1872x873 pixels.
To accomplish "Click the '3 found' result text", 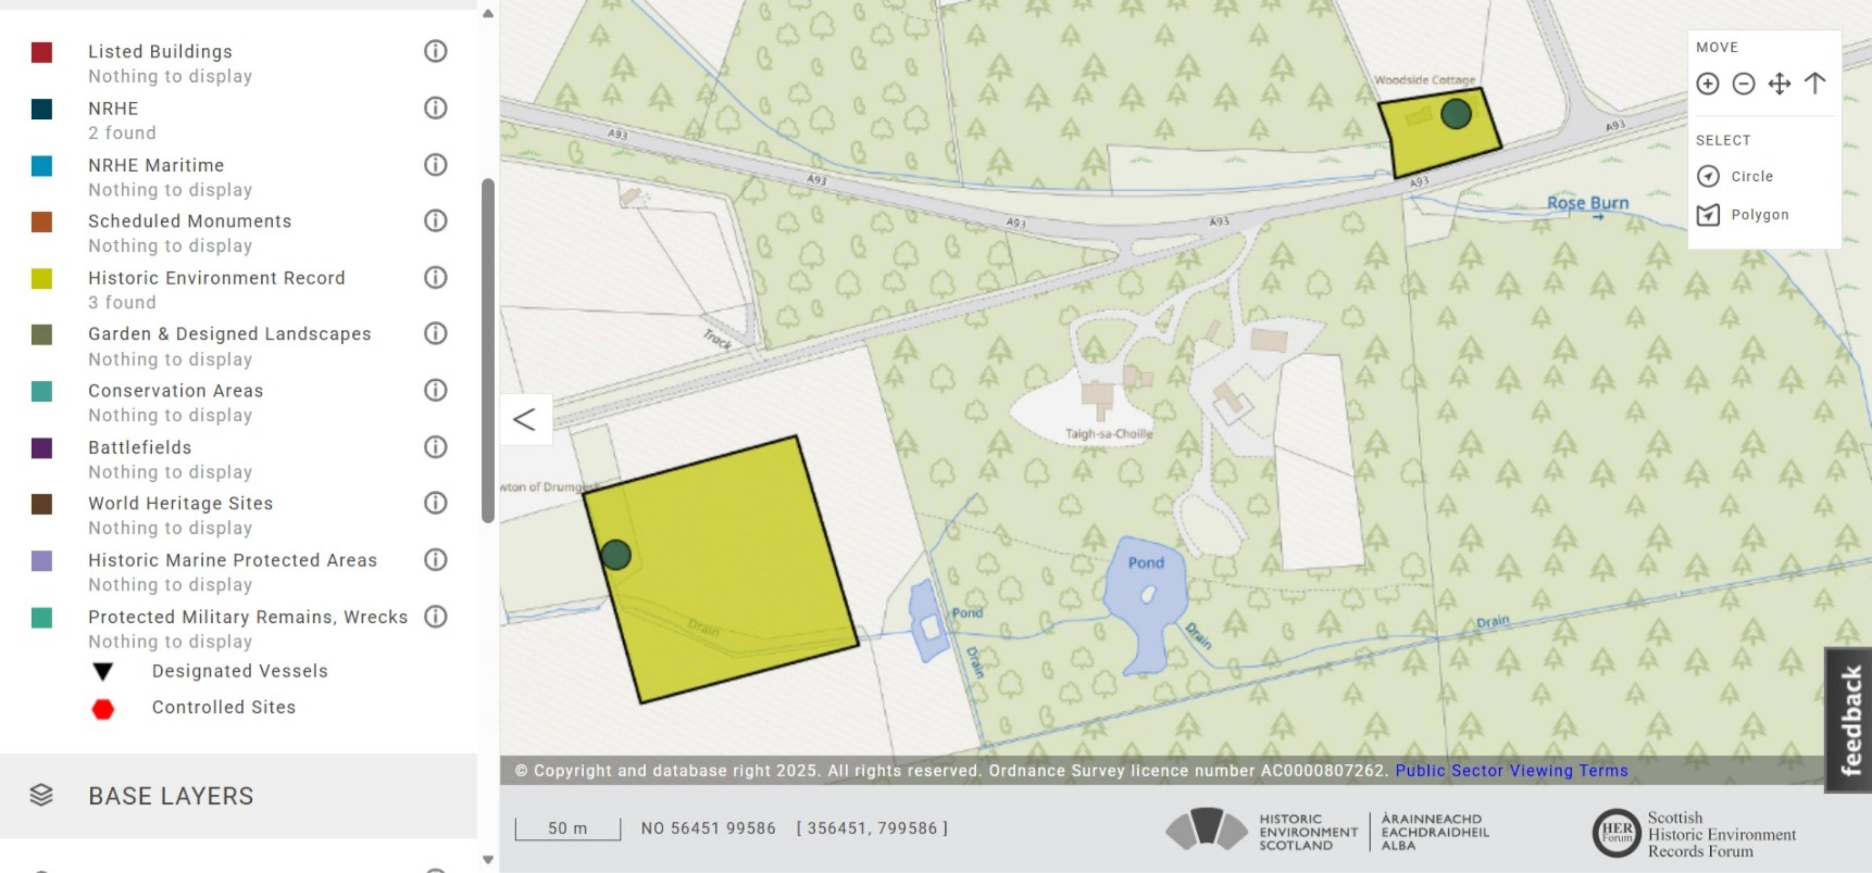I will (122, 302).
